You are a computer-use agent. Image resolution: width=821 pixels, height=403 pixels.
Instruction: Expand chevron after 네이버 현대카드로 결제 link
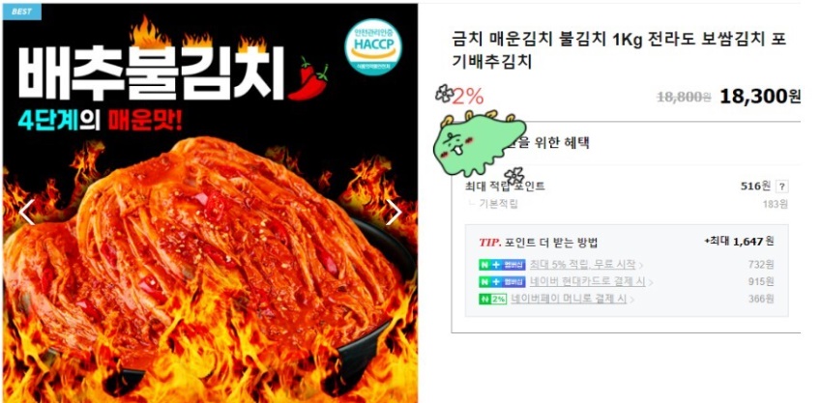point(650,282)
